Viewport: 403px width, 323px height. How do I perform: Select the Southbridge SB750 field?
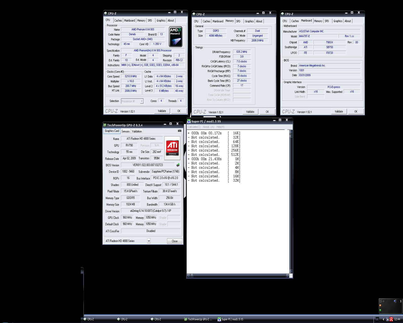point(330,47)
